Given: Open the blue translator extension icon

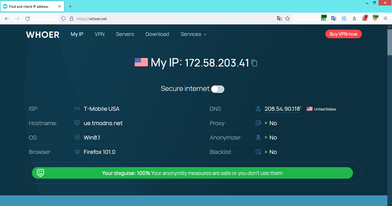Looking at the screenshot, I should click(x=334, y=18).
